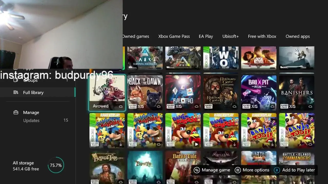Select Banishers Ghosts of New Eden tile
Image resolution: width=328 pixels, height=184 pixels.
[x=297, y=93]
